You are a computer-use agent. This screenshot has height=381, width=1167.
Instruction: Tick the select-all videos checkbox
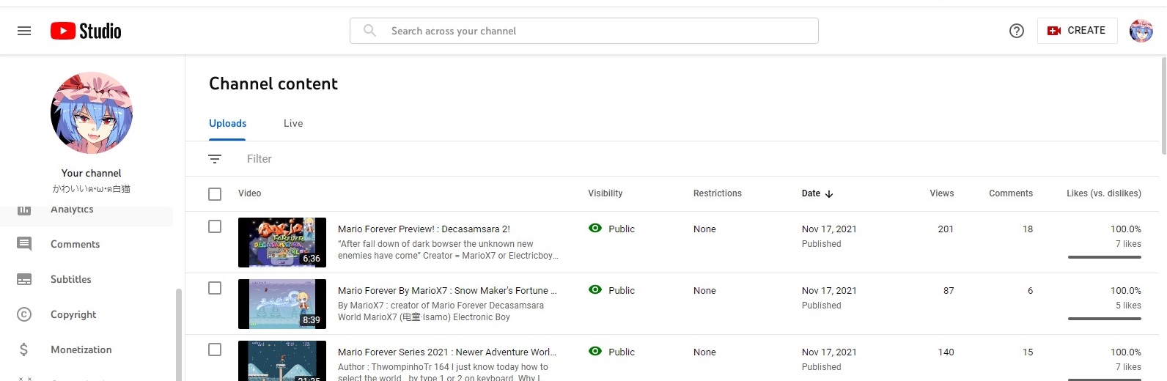215,194
